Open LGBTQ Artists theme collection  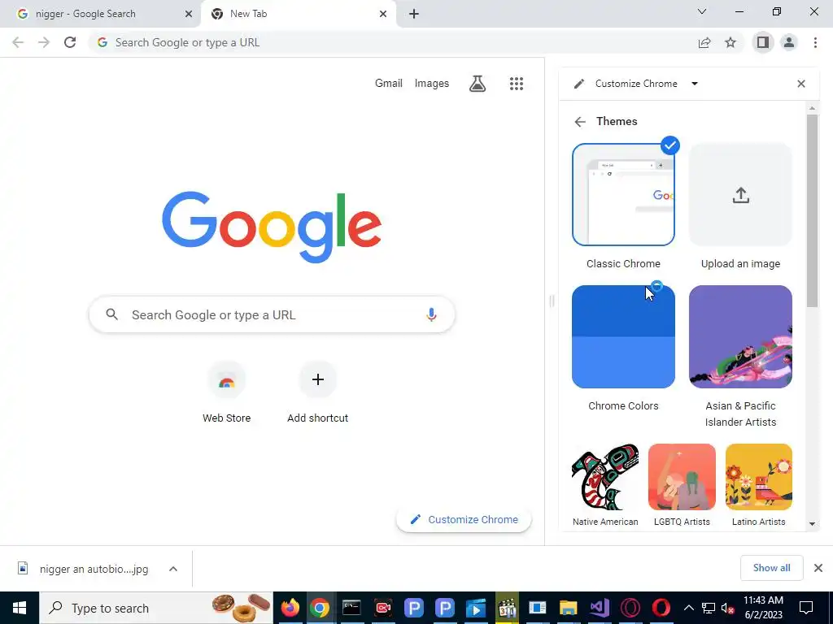pyautogui.click(x=682, y=477)
